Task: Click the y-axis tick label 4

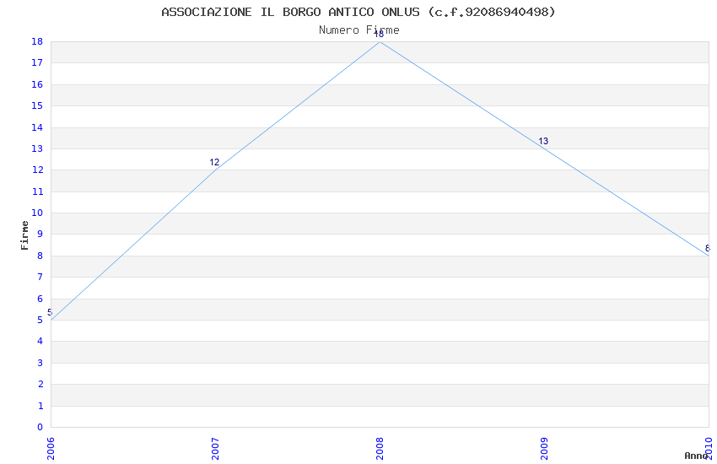Action: [40, 341]
